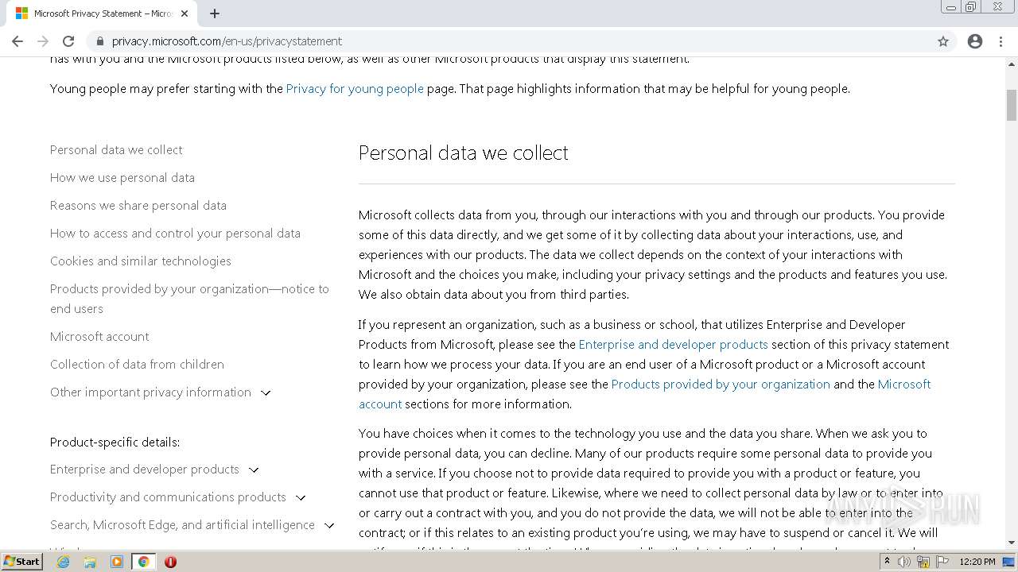Open Privacy for young people link
The image size is (1018, 572).
coord(355,89)
